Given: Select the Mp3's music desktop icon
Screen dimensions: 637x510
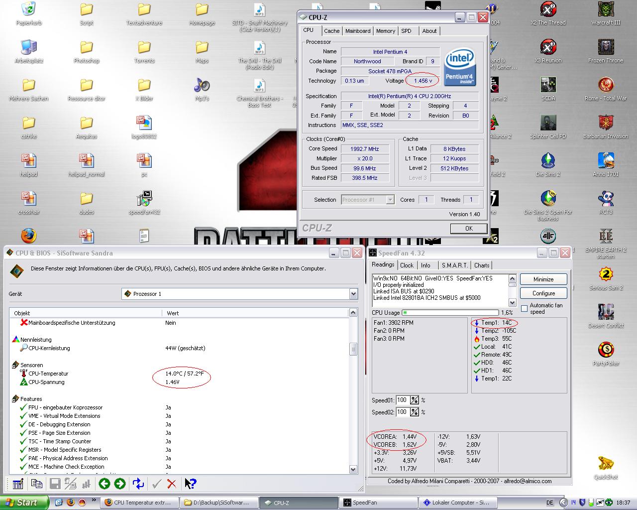Looking at the screenshot, I should [202, 89].
